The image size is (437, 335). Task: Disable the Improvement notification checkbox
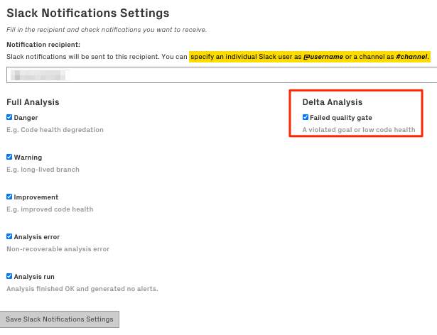pyautogui.click(x=9, y=197)
